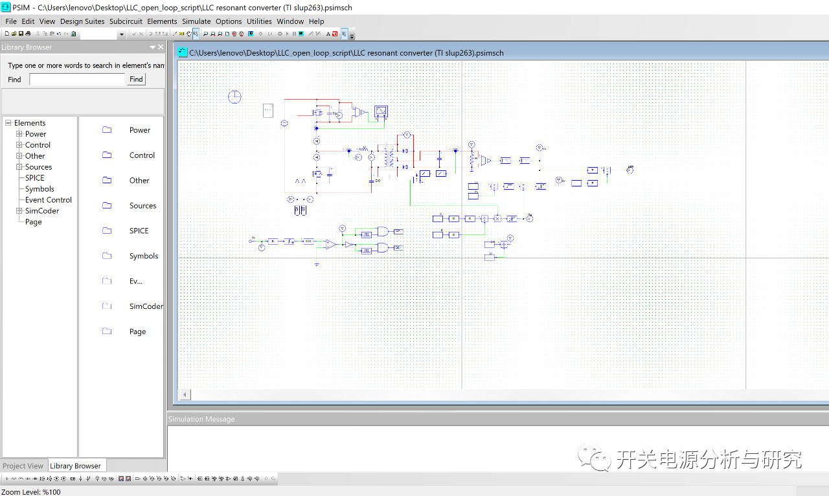Collapse the Elements root tree node
This screenshot has width=829, height=496.
click(8, 123)
